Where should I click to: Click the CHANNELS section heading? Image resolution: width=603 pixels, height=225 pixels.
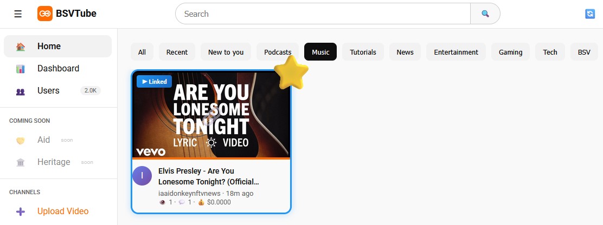[x=24, y=192]
